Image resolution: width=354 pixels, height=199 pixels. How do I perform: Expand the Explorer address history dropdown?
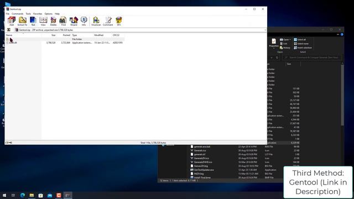coord(272,57)
